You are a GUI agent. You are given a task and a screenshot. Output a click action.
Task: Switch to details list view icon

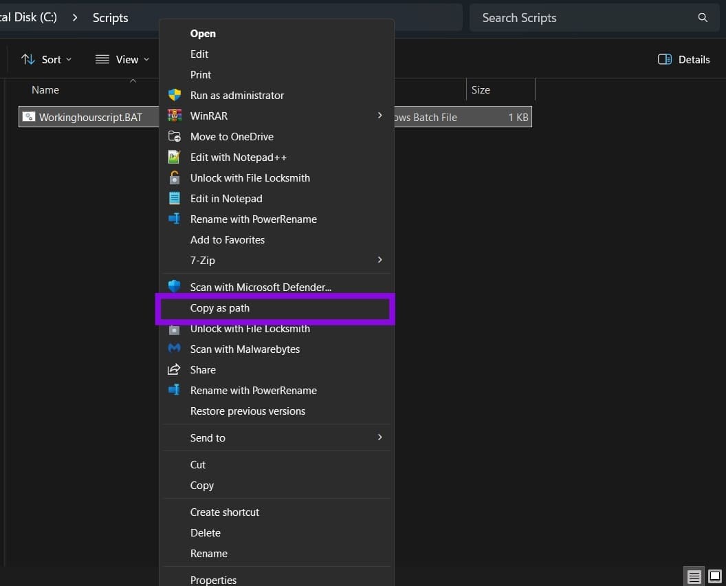click(694, 577)
